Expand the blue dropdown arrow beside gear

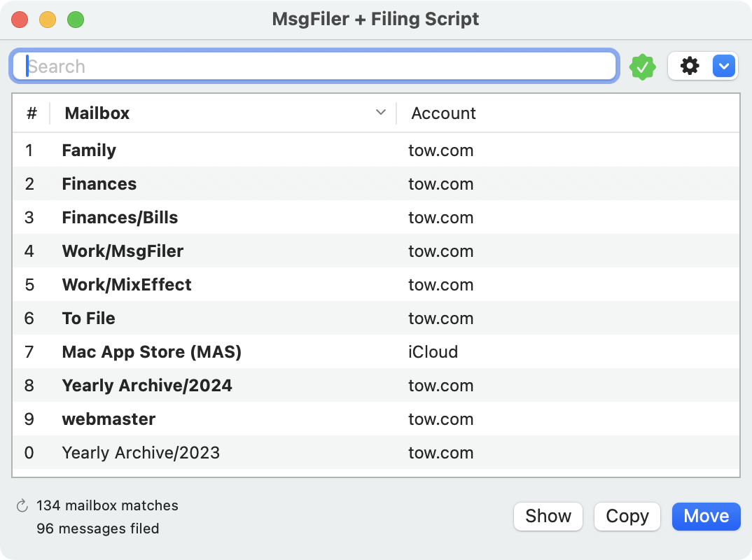(724, 66)
